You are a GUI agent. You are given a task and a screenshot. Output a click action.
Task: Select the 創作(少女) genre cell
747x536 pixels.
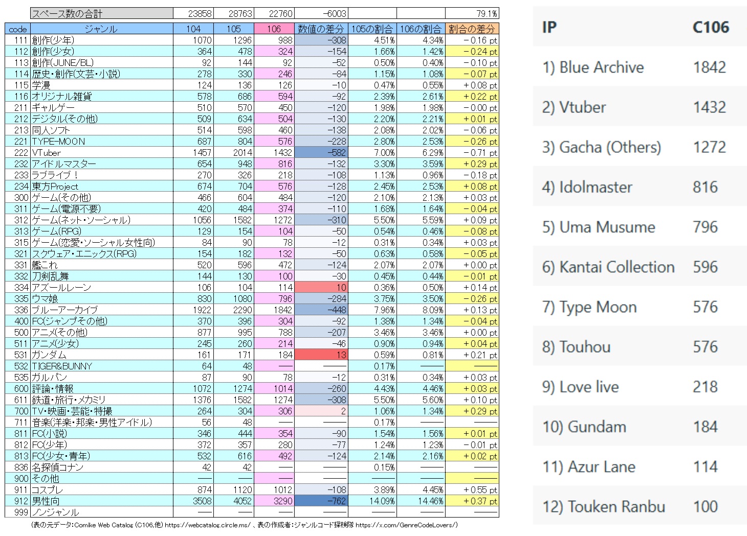pyautogui.click(x=101, y=51)
